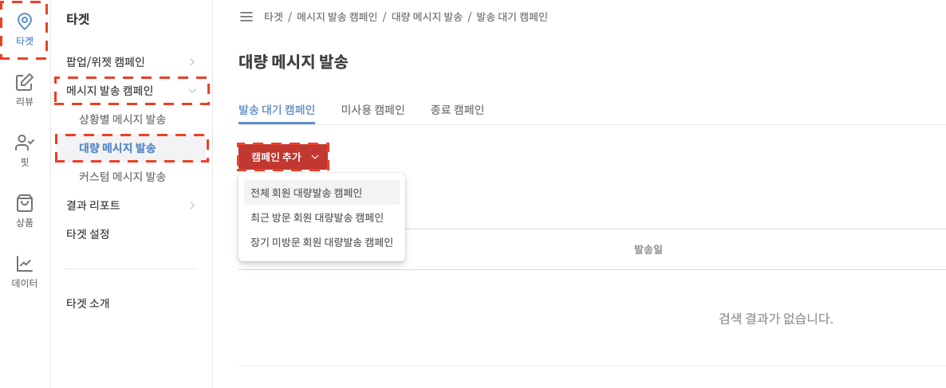Expand the 결과 리포트 section
Screen dimensions: 946x388
[x=192, y=206]
